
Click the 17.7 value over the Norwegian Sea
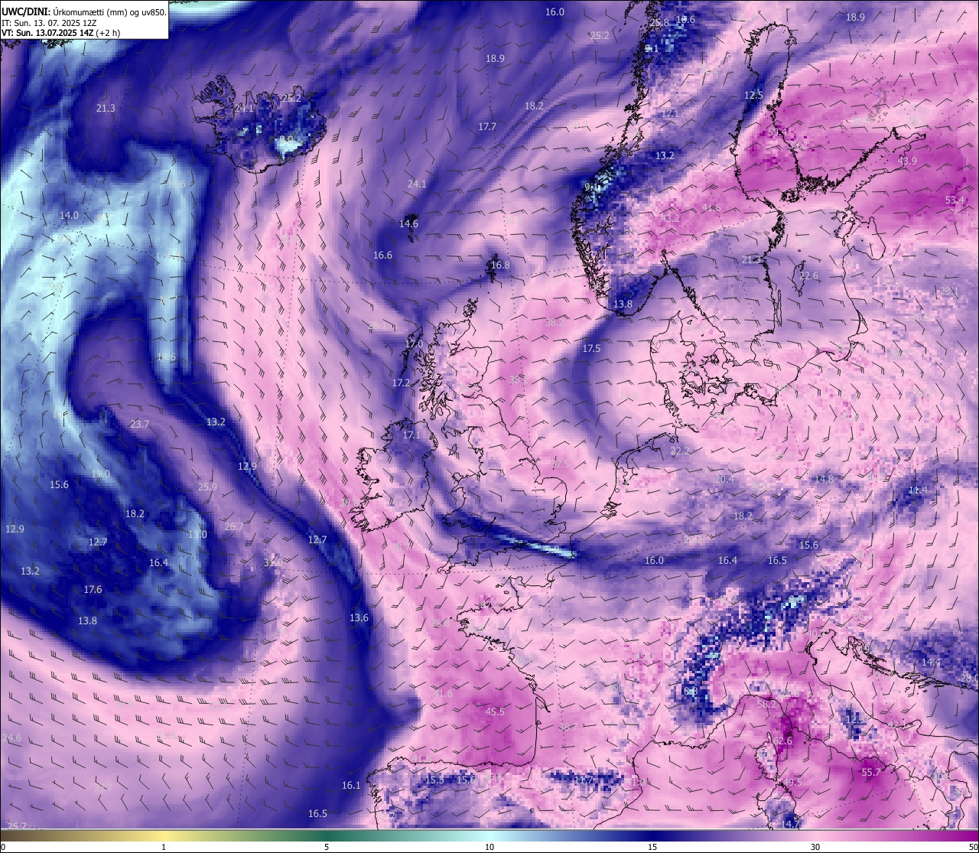(487, 127)
